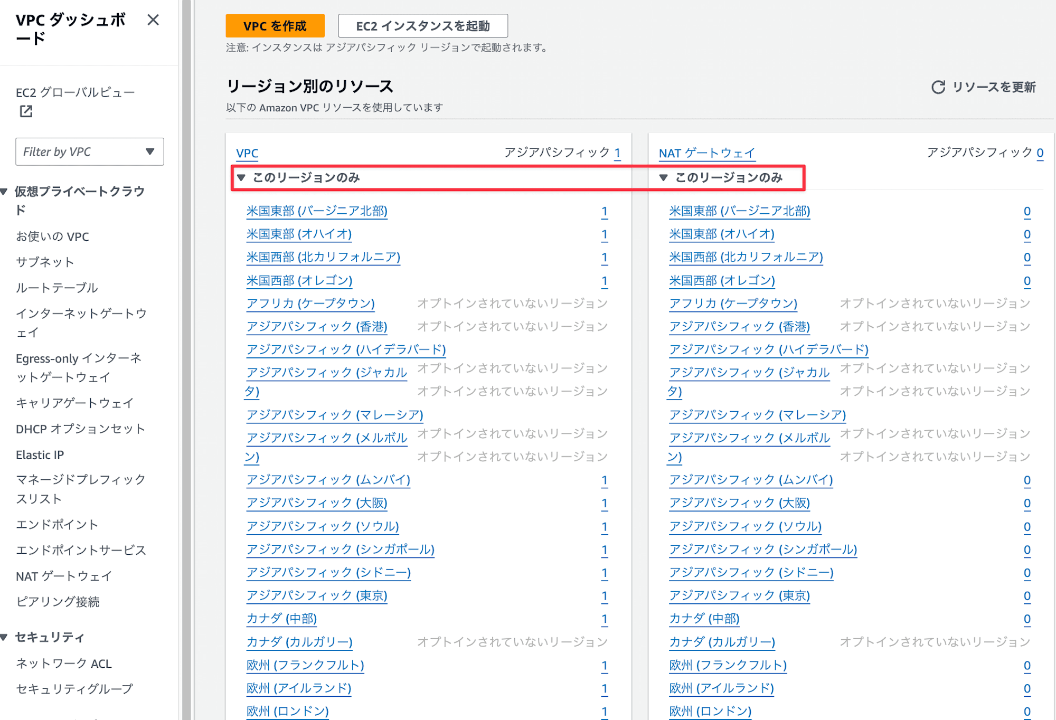Open セキュリティグループ in sidebar
Screen dimensions: 1056x720
pyautogui.click(x=74, y=689)
